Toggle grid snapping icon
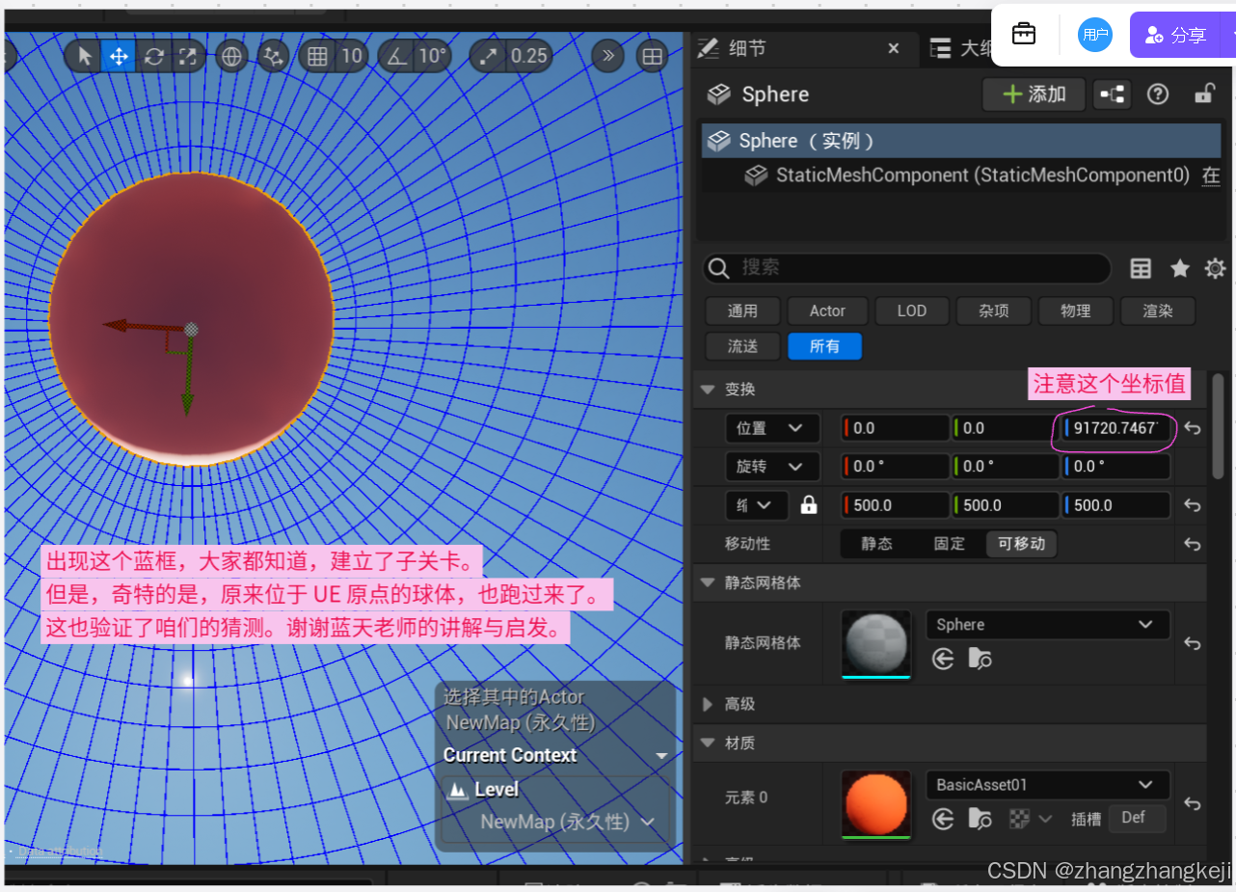Viewport: 1236px width, 892px height. [x=317, y=56]
